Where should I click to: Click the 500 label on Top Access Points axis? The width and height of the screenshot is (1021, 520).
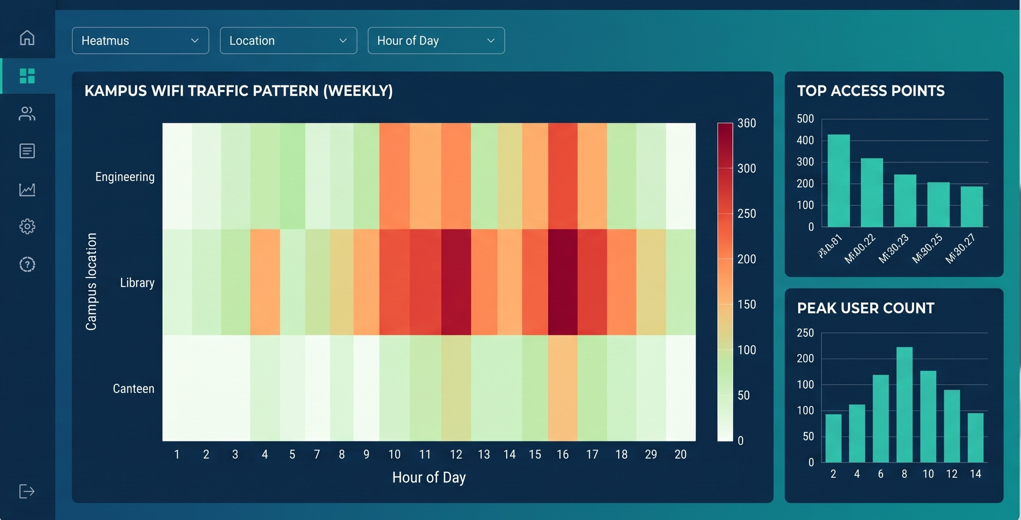805,119
